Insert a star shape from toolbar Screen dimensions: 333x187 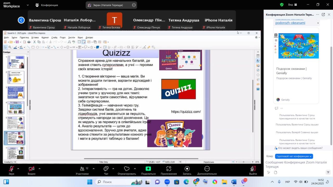(x=92, y=47)
